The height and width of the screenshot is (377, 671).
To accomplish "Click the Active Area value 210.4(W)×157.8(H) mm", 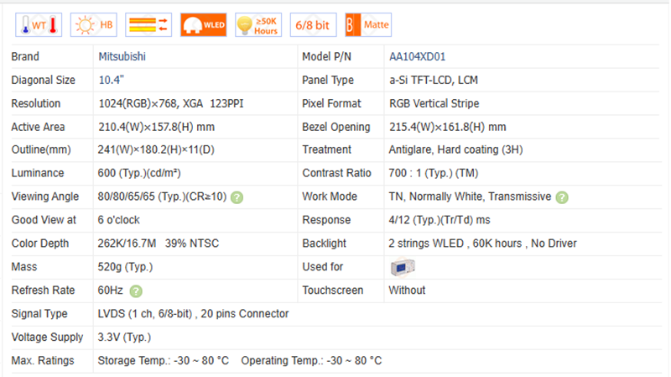I will pos(156,127).
